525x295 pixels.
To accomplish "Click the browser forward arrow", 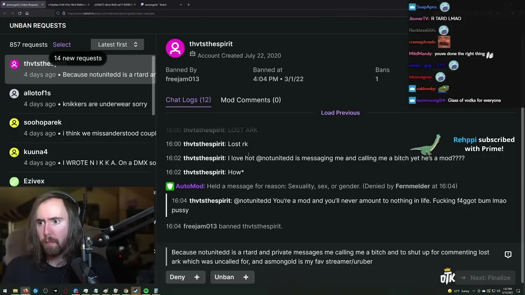I will (x=12, y=13).
